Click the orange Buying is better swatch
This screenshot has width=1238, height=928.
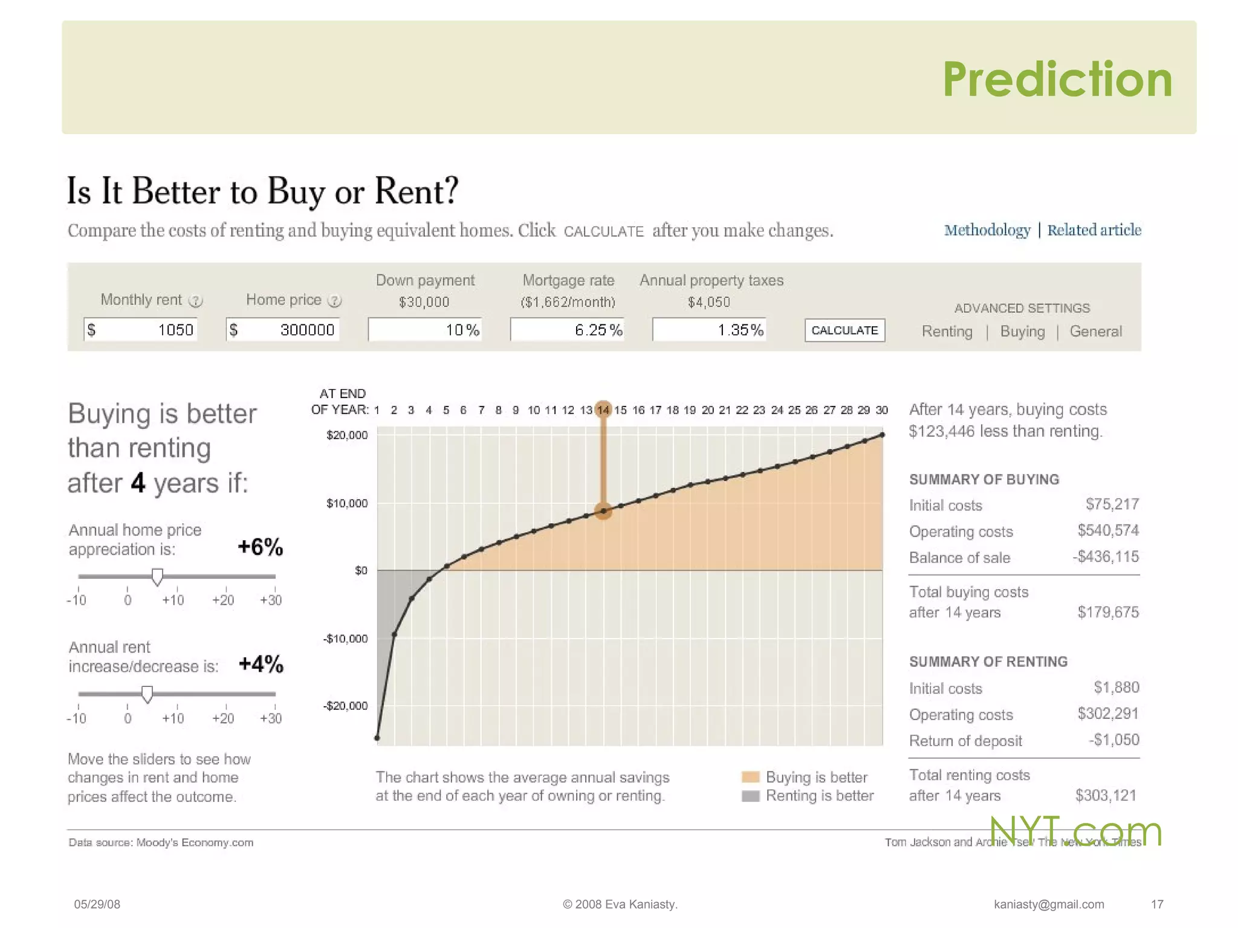tap(750, 777)
